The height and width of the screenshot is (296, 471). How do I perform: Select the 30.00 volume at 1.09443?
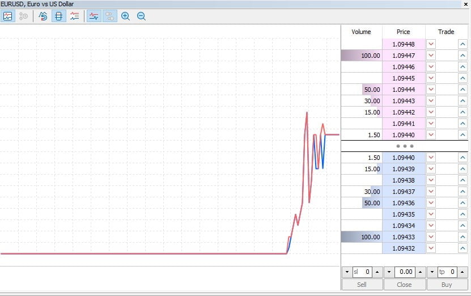pos(362,101)
